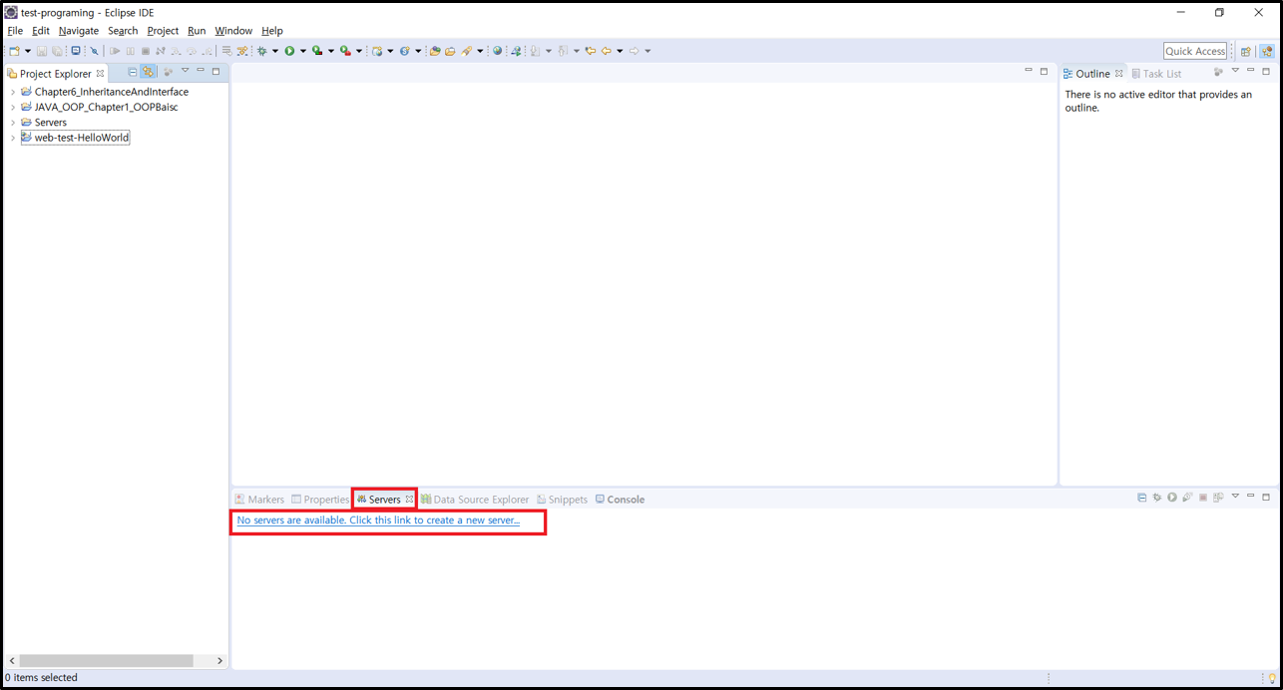Select the Java EE perspective icon
The image size is (1283, 690).
pyautogui.click(x=1267, y=51)
